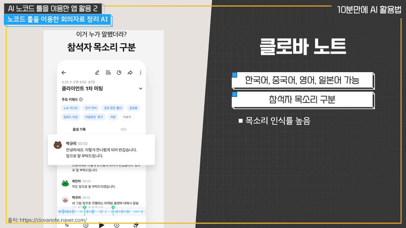Tap the 00:02 timestamp in the highlighted card
The width and height of the screenshot is (406, 228).
(x=83, y=144)
